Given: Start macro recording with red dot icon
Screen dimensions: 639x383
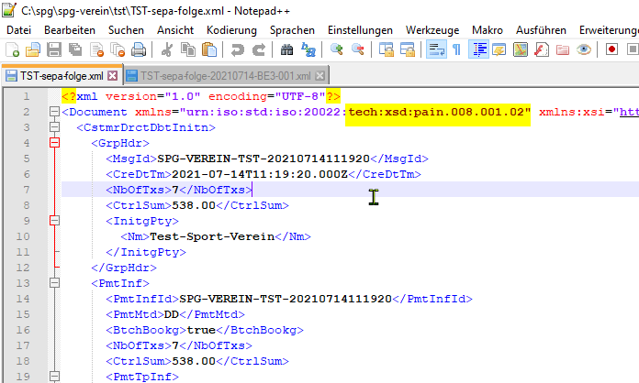Looking at the screenshot, I should [x=611, y=49].
